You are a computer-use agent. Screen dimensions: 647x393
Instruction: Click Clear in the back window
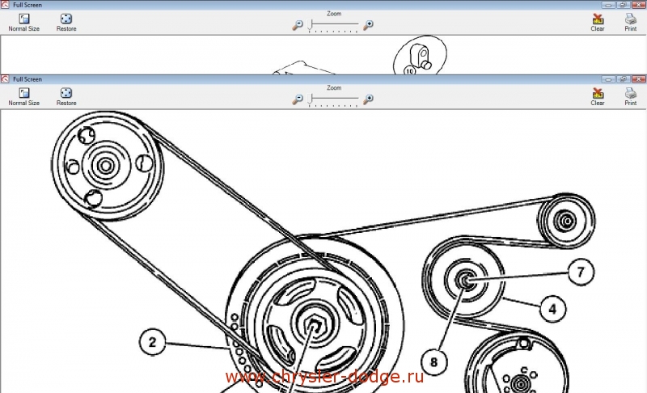tap(597, 23)
